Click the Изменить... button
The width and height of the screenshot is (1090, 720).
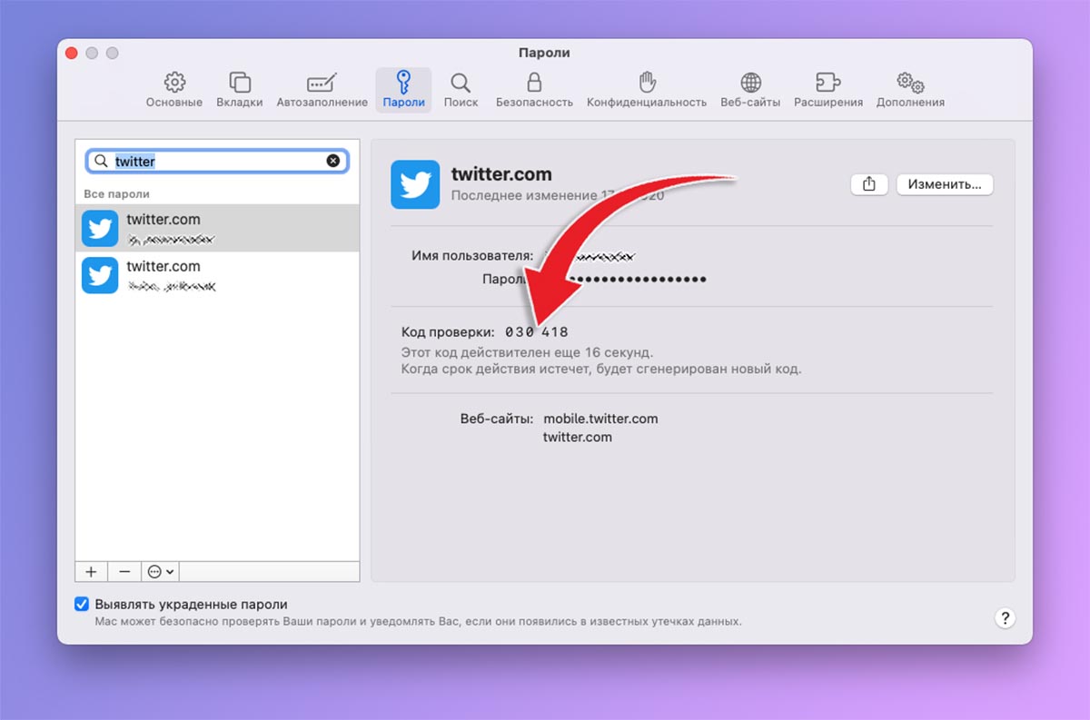(945, 184)
